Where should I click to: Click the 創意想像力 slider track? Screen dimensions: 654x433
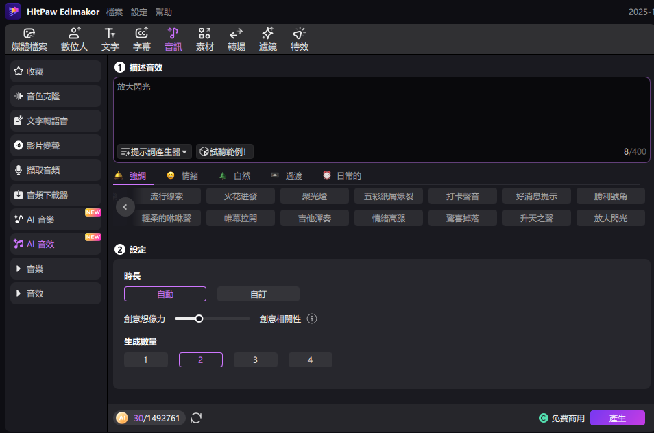(x=213, y=319)
